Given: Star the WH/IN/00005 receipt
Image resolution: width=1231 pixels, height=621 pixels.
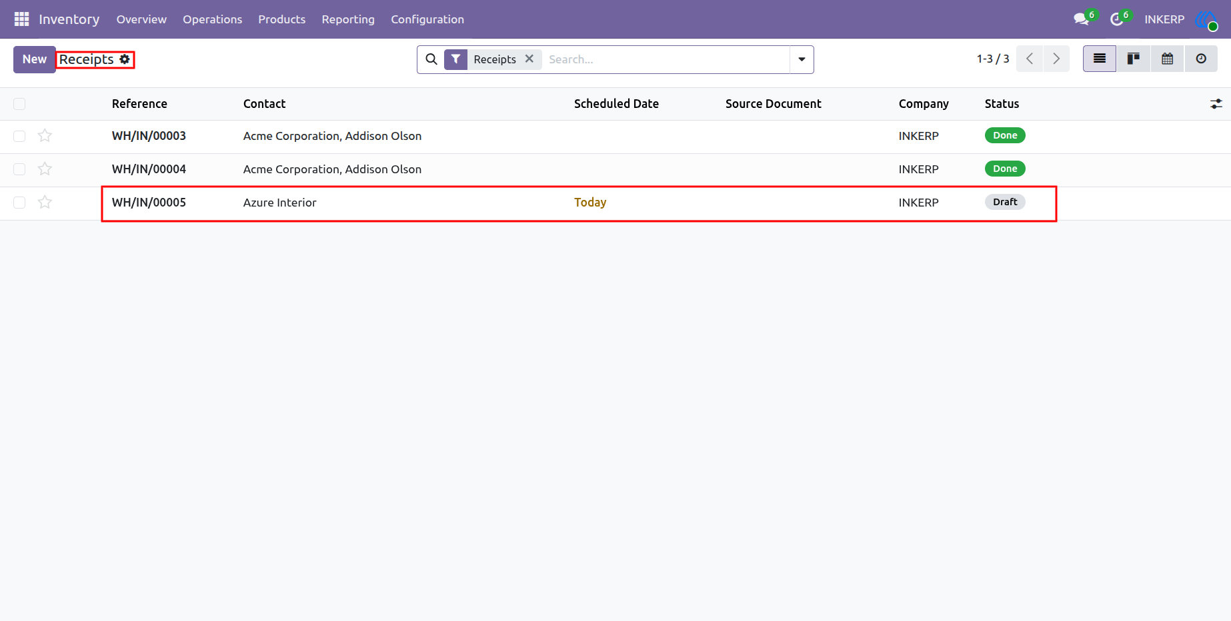Looking at the screenshot, I should click(45, 203).
